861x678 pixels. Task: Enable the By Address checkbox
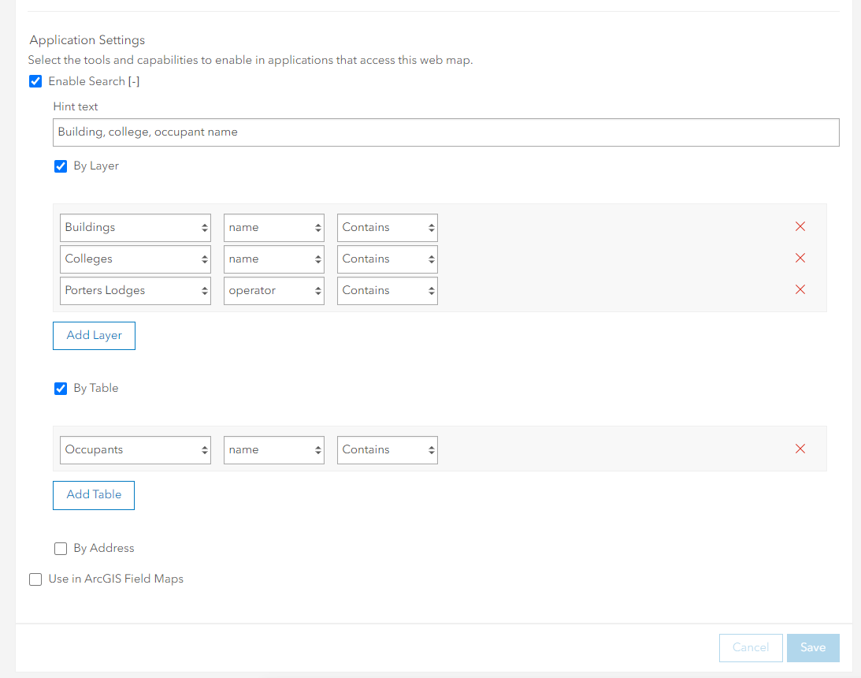tap(61, 549)
